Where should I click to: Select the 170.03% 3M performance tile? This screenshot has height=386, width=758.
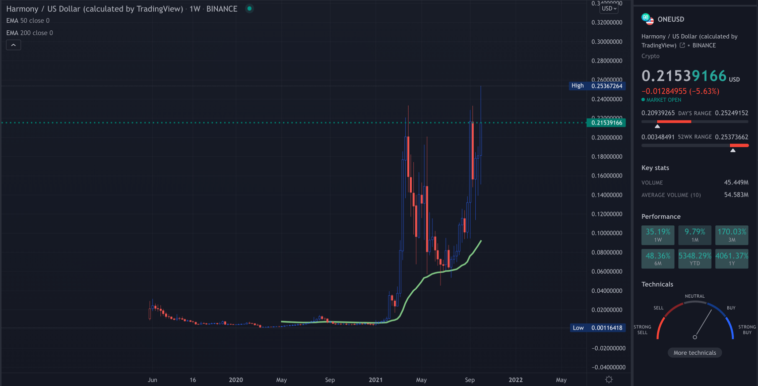tap(732, 235)
